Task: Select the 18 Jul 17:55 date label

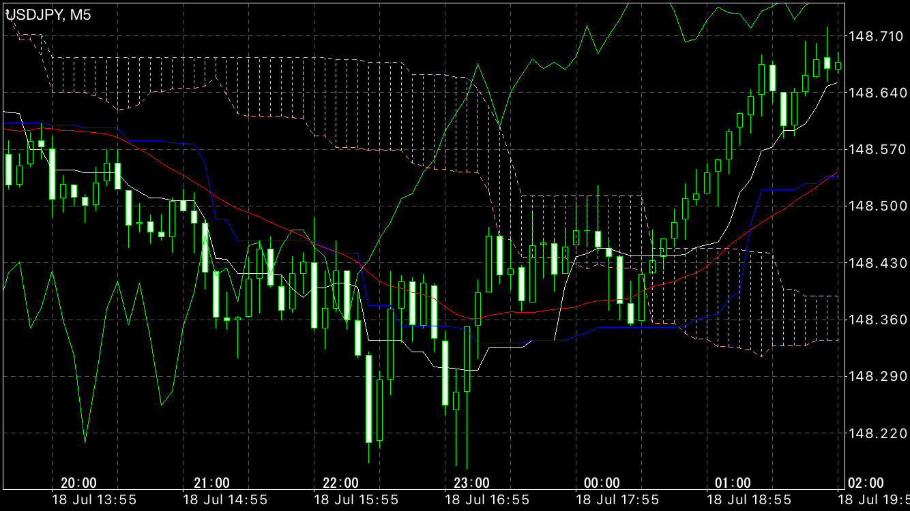Action: [617, 499]
